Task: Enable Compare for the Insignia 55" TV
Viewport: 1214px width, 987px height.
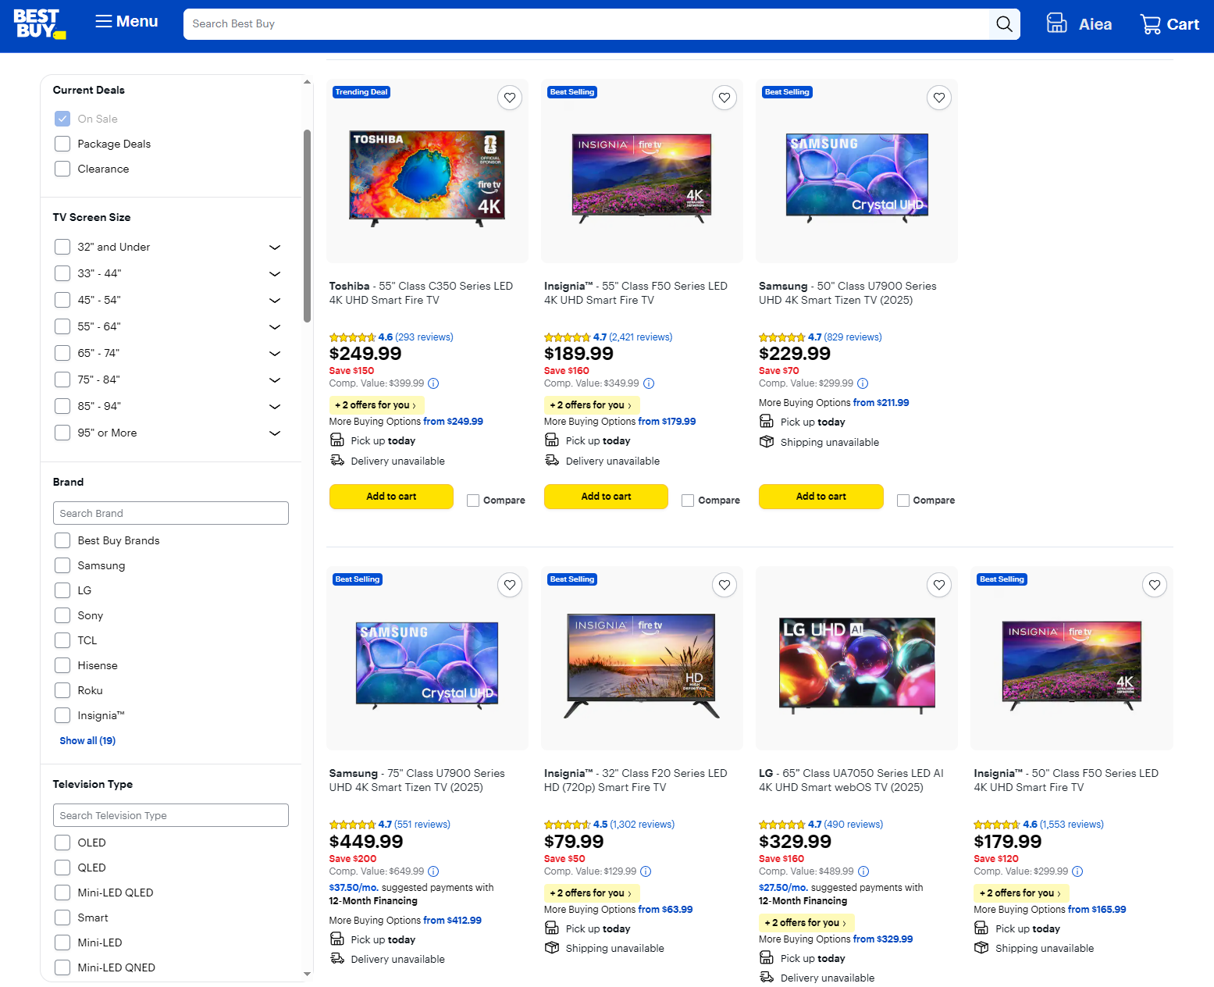Action: [x=687, y=500]
